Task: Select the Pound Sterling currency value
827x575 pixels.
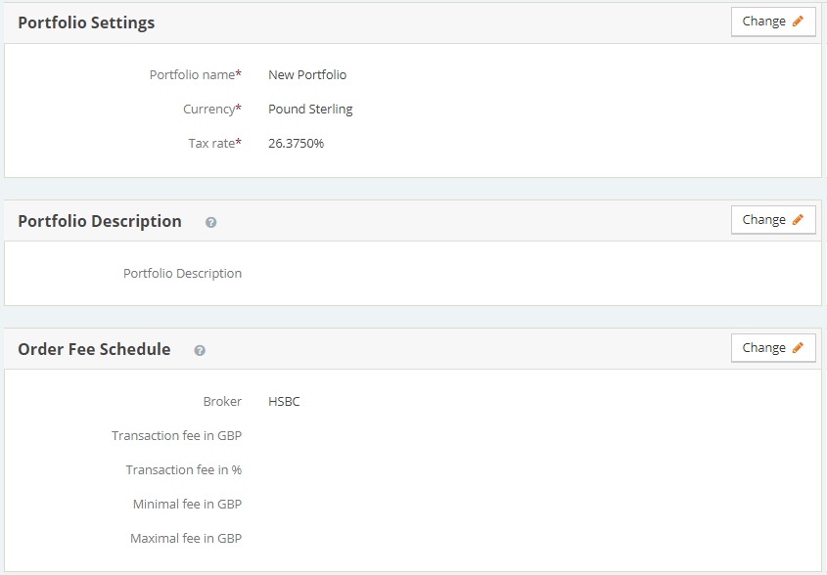Action: click(310, 109)
